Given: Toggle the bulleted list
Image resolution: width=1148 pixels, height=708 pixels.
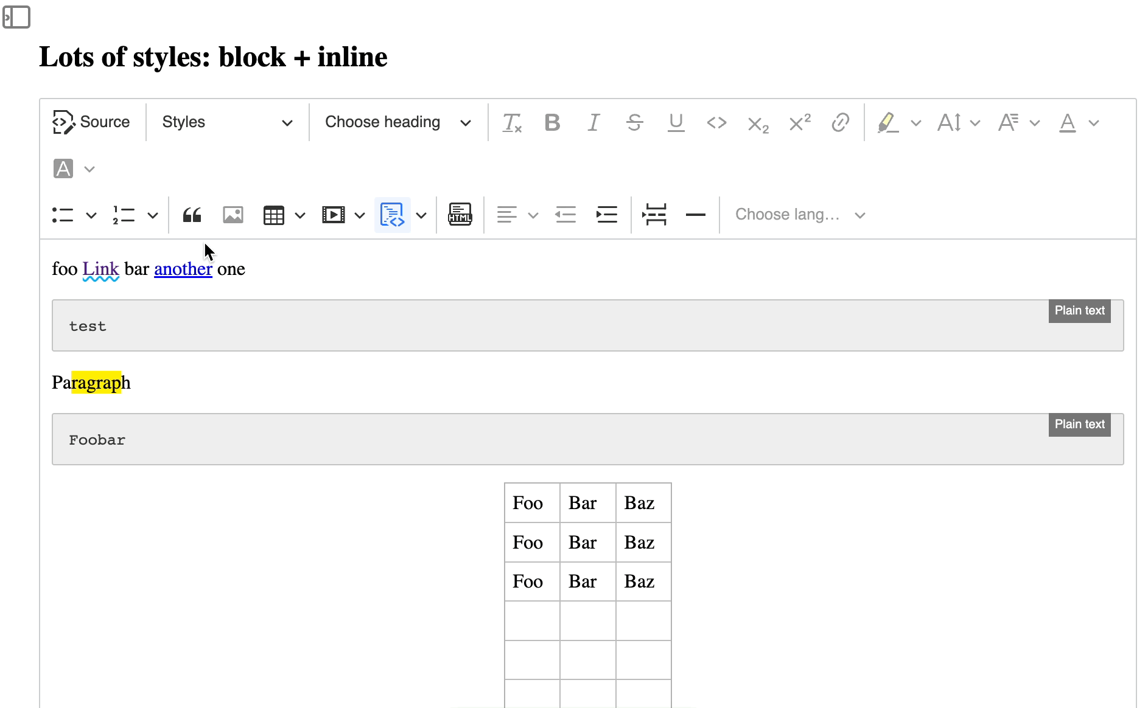Looking at the screenshot, I should click(x=63, y=214).
